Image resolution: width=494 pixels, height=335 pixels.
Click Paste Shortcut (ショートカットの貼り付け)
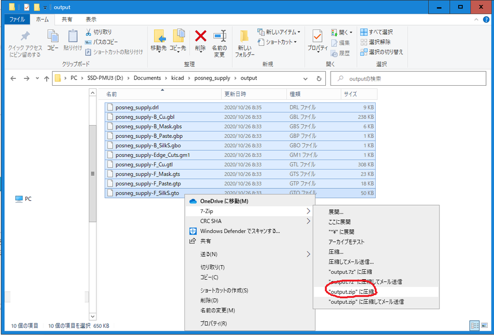pyautogui.click(x=114, y=52)
